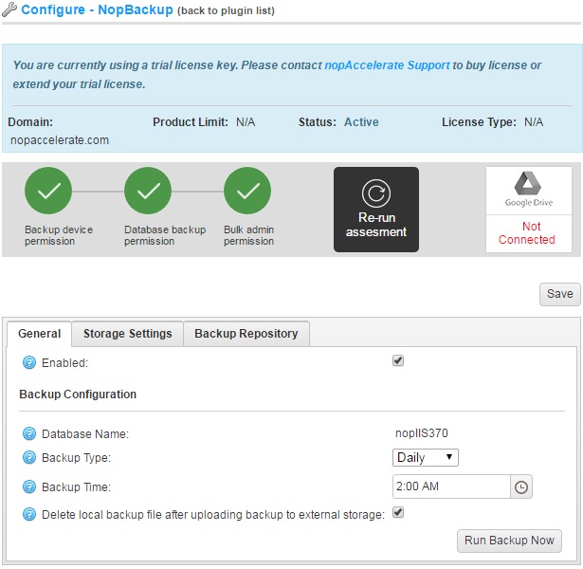583x569 pixels.
Task: Click the Database backup permission checkmark icon
Action: tap(148, 192)
